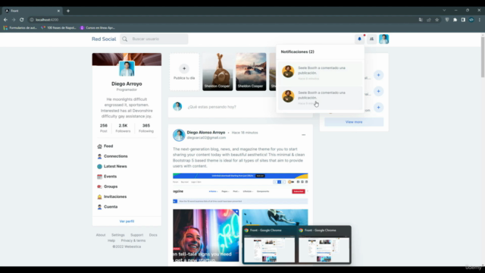This screenshot has width=485, height=273.
Task: Click the first follow plus button in suggestions
Action: pos(378,75)
